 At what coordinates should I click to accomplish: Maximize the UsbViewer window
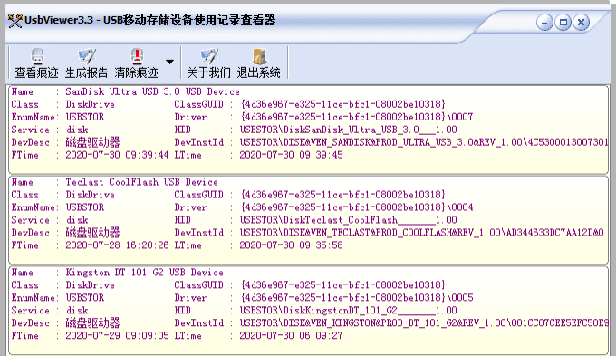[563, 23]
